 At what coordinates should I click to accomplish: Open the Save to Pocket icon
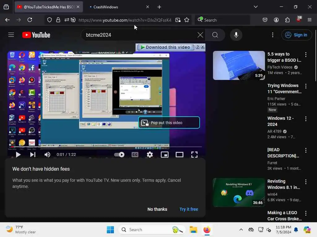(265, 20)
